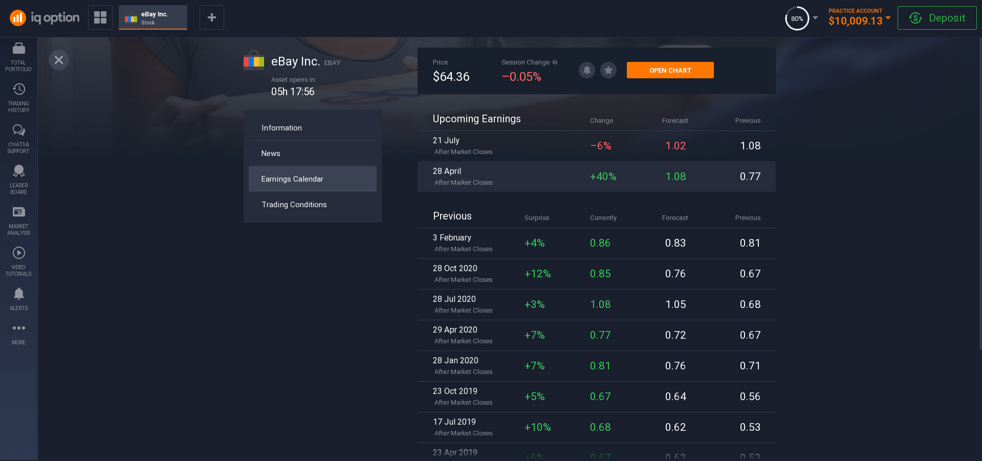
Task: Switch to the Trading Conditions section
Action: pyautogui.click(x=294, y=205)
